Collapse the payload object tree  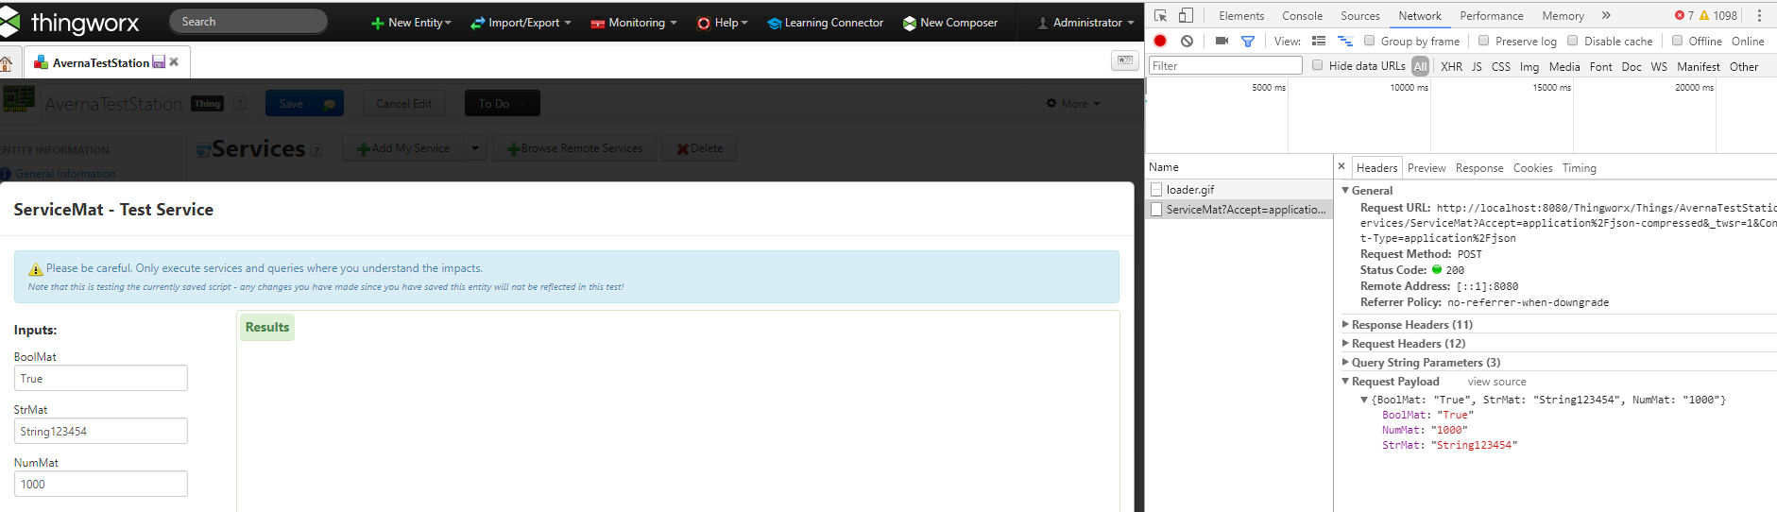coord(1363,400)
